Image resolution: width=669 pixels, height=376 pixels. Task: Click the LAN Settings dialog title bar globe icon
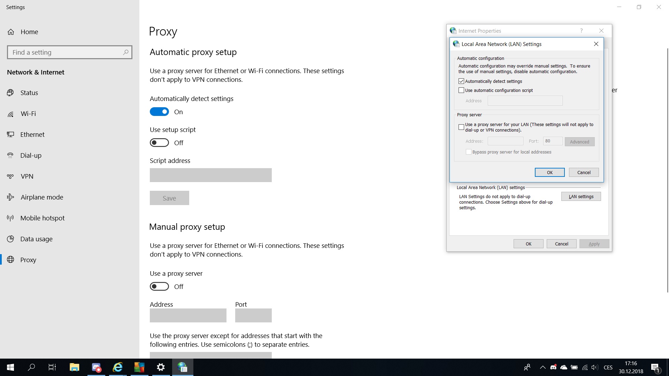click(x=456, y=44)
